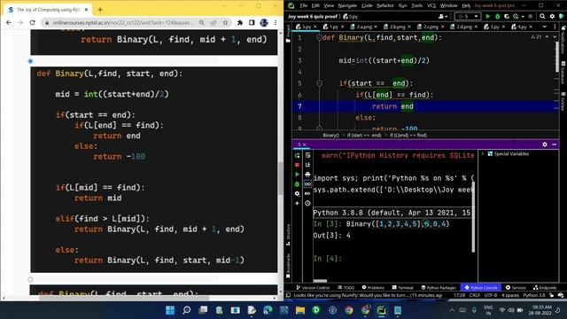Print console output with printer icon
Image resolution: width=567 pixels, height=319 pixels.
click(x=307, y=175)
